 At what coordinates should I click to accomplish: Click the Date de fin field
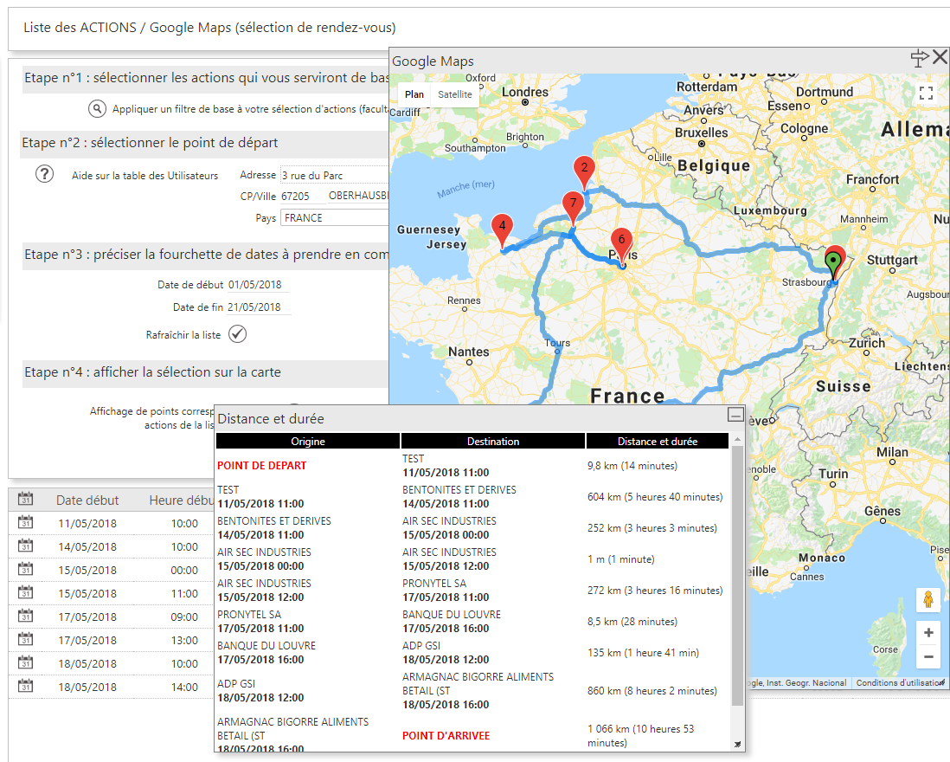point(258,307)
